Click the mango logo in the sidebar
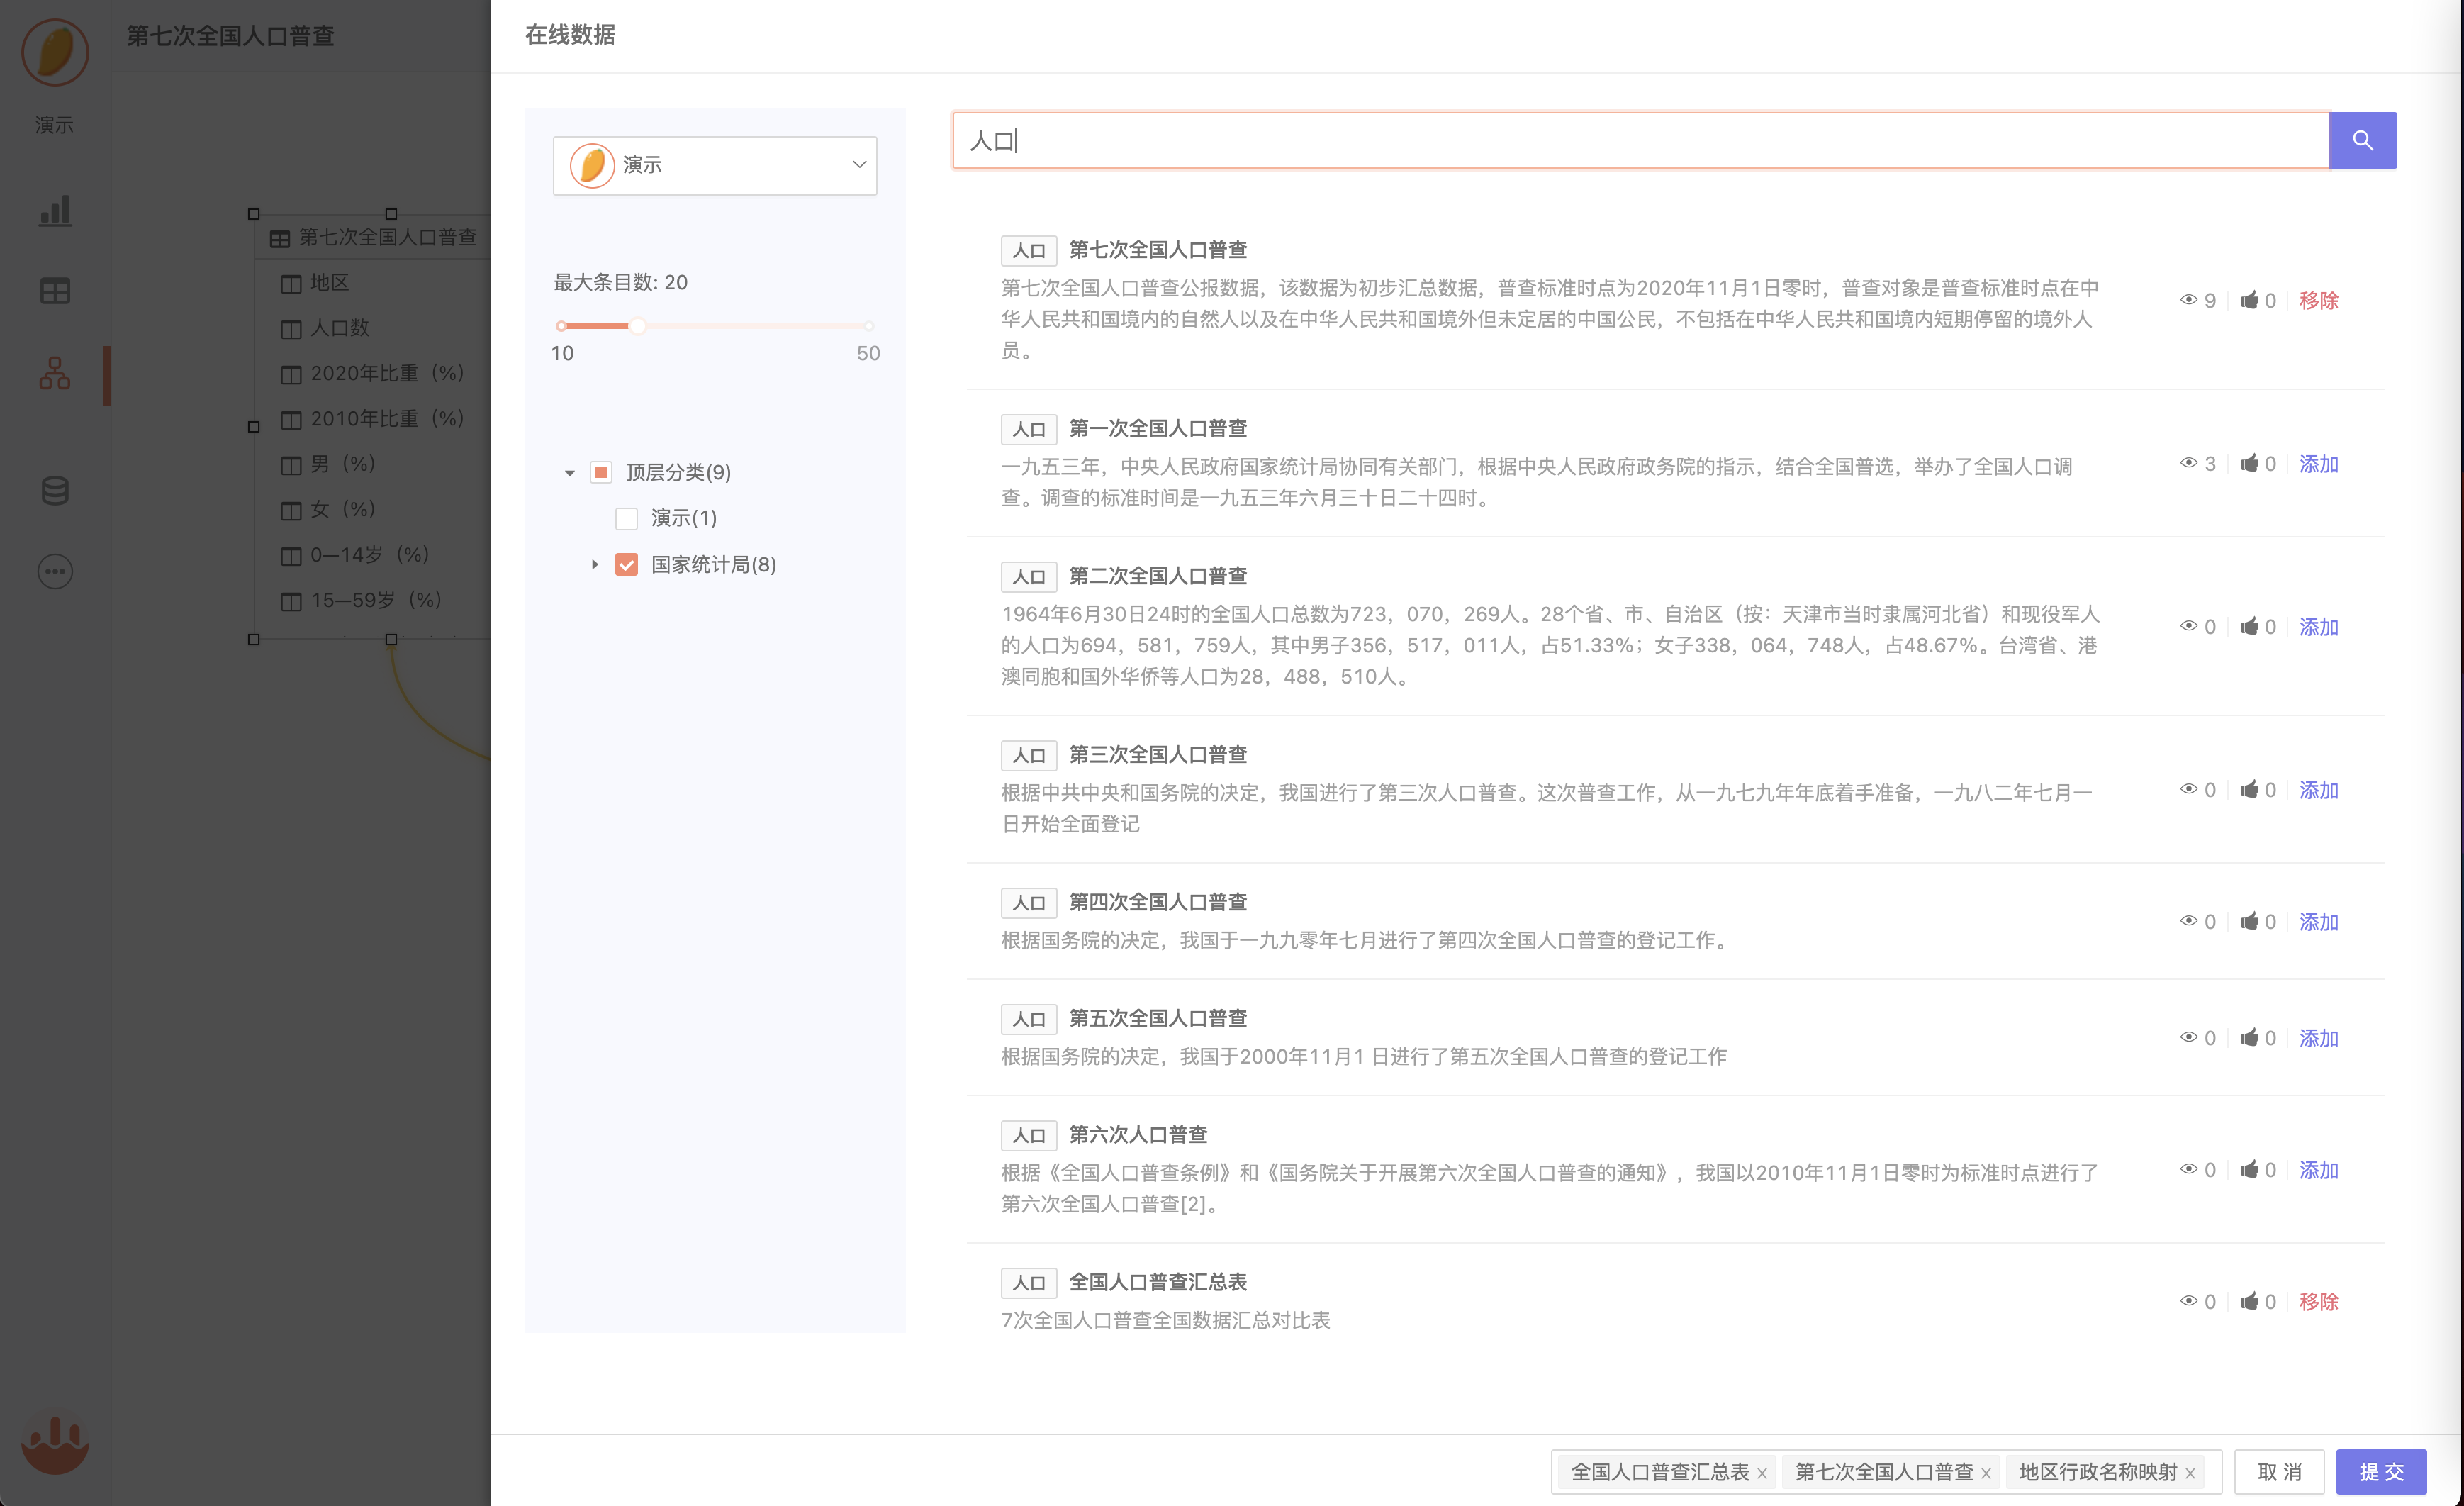The width and height of the screenshot is (2464, 1506). click(x=55, y=51)
